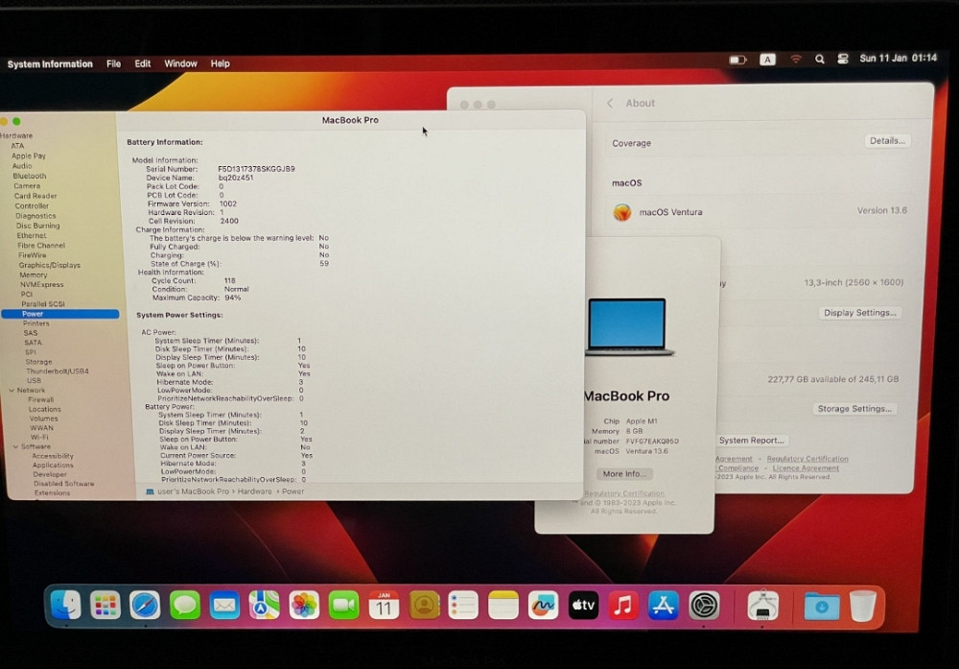This screenshot has height=669, width=959.
Task: Open Spotlight search in menu bar
Action: pyautogui.click(x=820, y=60)
